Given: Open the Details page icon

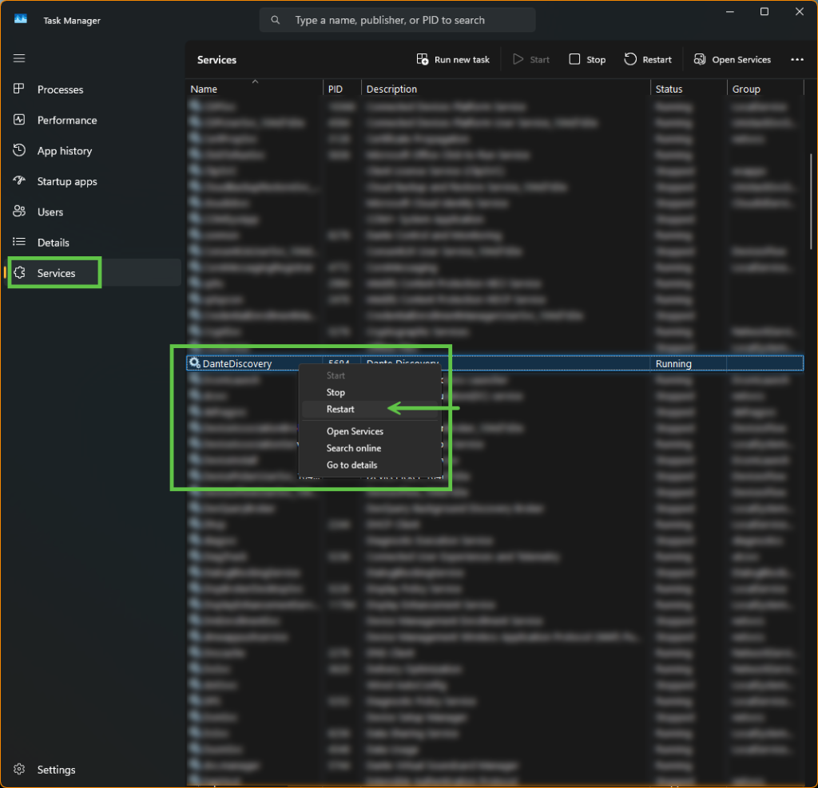Looking at the screenshot, I should point(20,242).
